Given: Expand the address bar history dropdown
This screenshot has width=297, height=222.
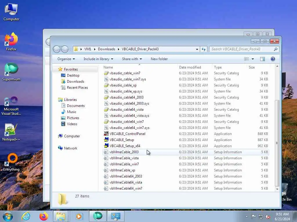Looking at the screenshot, I should point(197,49).
